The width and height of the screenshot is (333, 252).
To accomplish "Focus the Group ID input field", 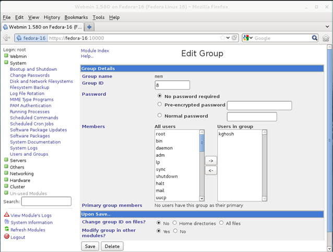I will pyautogui.click(x=172, y=85).
